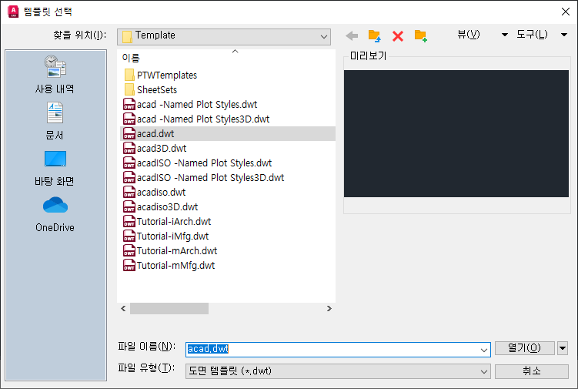Select the acad.dwt file name
This screenshot has width=578, height=389.
tap(155, 133)
